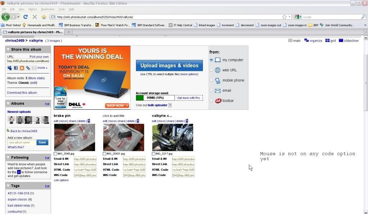Go back with the green Back arrow
The width and height of the screenshot is (368, 214).
(5, 17)
